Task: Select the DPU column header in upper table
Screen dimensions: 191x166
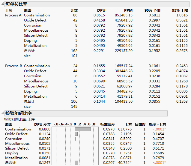Action: (101, 10)
